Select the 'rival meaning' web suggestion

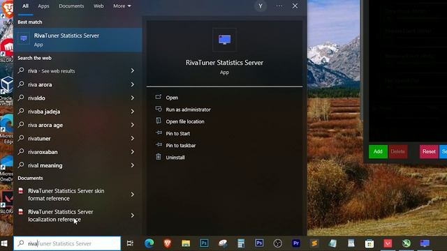pyautogui.click(x=45, y=166)
